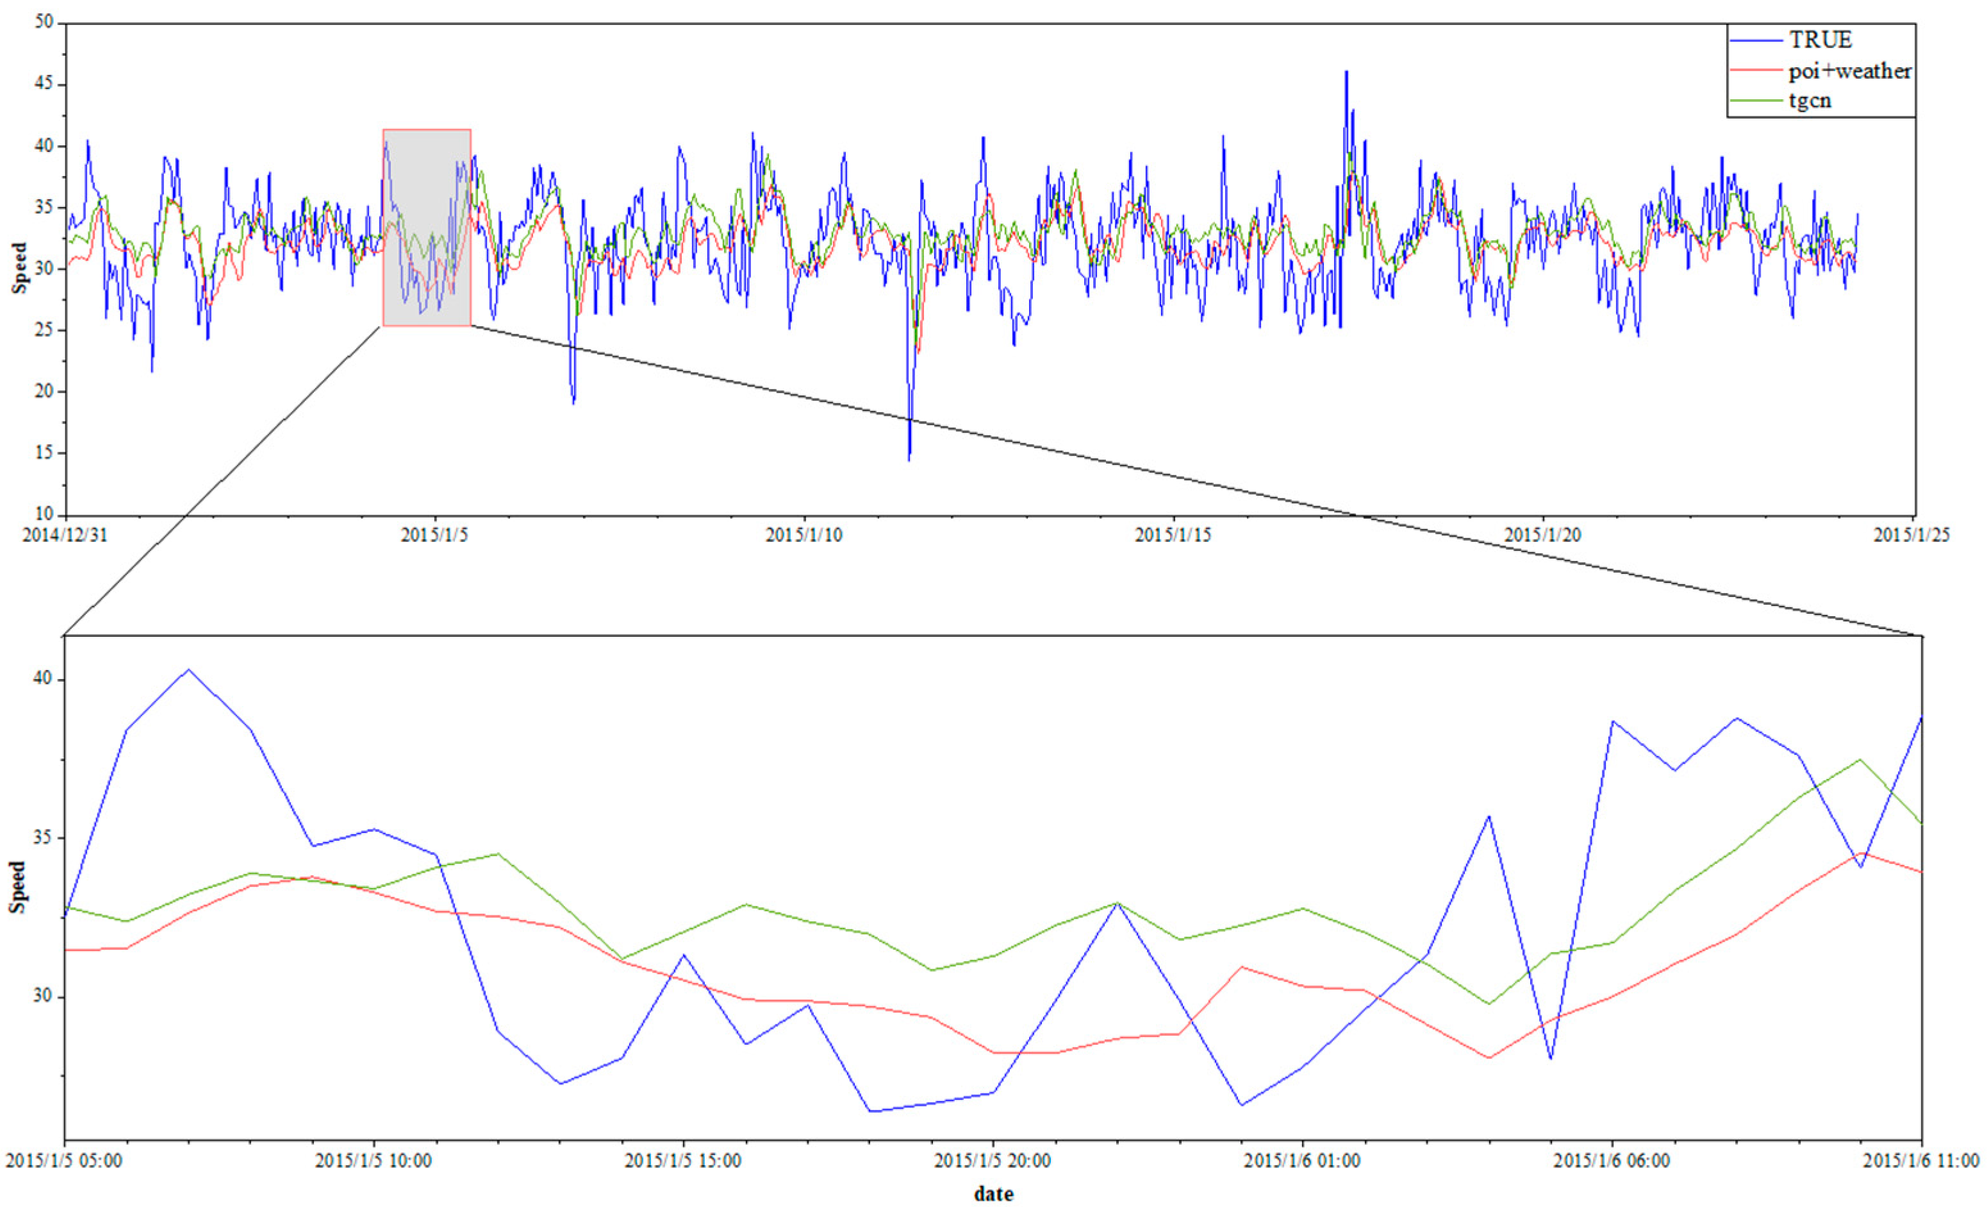The image size is (1987, 1207).
Task: Select the 2015/1/25 axis date label
Action: click(x=1911, y=534)
